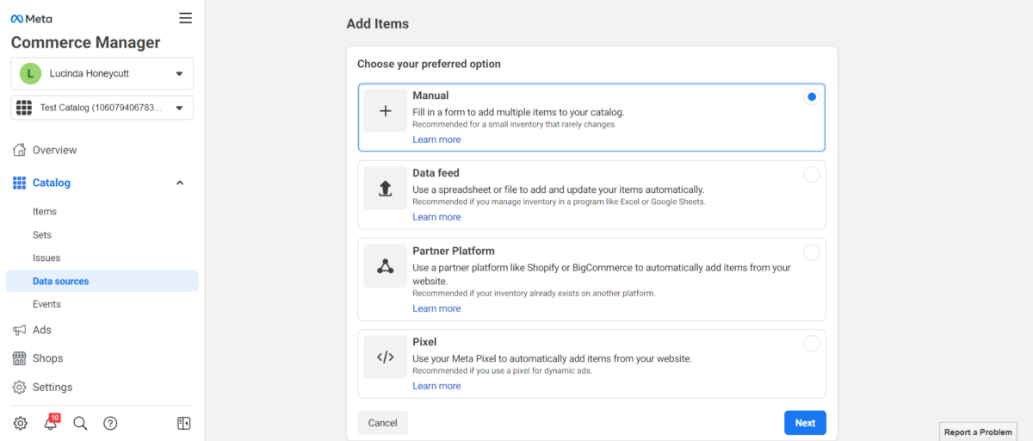Viewport: 1033px width, 441px height.
Task: Open the Shops sidebar item
Action: 47,358
